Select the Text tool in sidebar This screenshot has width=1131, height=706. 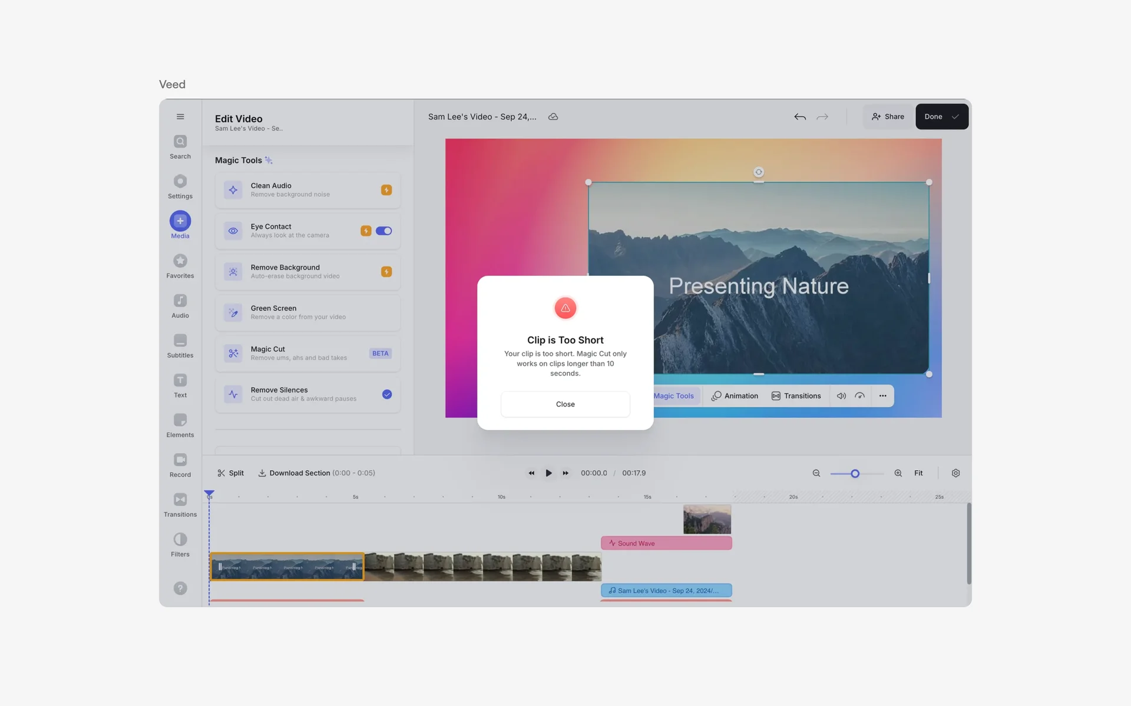(180, 385)
